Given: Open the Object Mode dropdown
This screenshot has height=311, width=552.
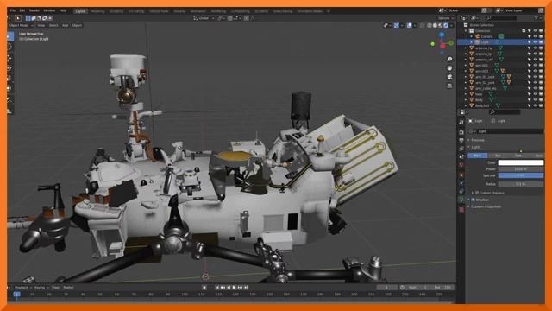Looking at the screenshot, I should click(21, 25).
